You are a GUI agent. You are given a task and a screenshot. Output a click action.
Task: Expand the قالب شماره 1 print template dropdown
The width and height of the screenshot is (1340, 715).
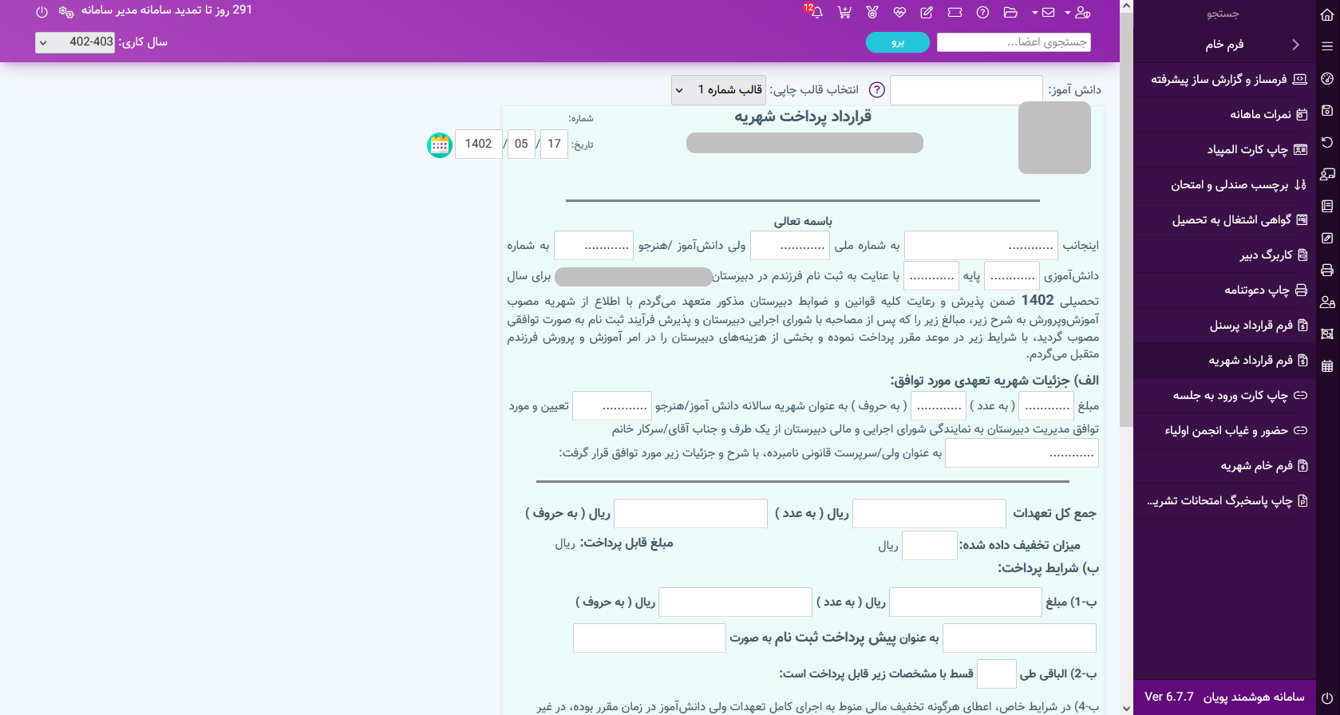718,90
